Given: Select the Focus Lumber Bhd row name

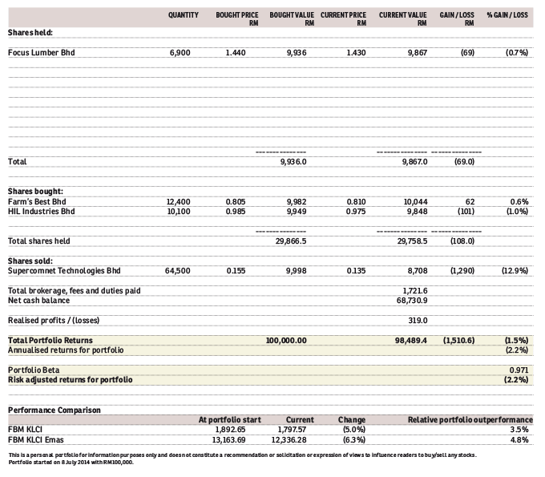Looking at the screenshot, I should pyautogui.click(x=42, y=52).
